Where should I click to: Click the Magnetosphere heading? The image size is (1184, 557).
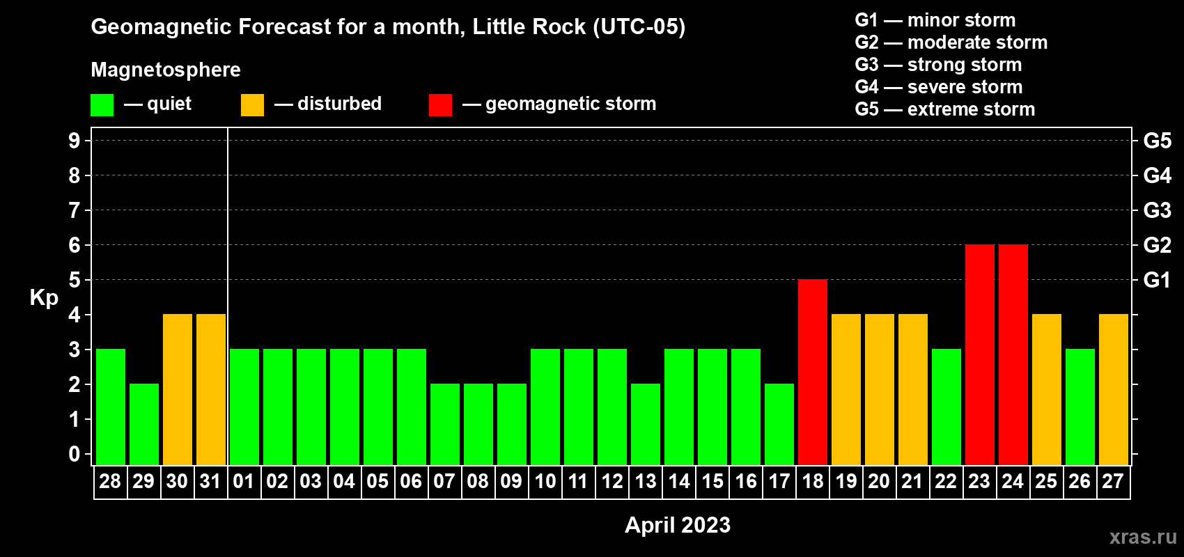(166, 70)
